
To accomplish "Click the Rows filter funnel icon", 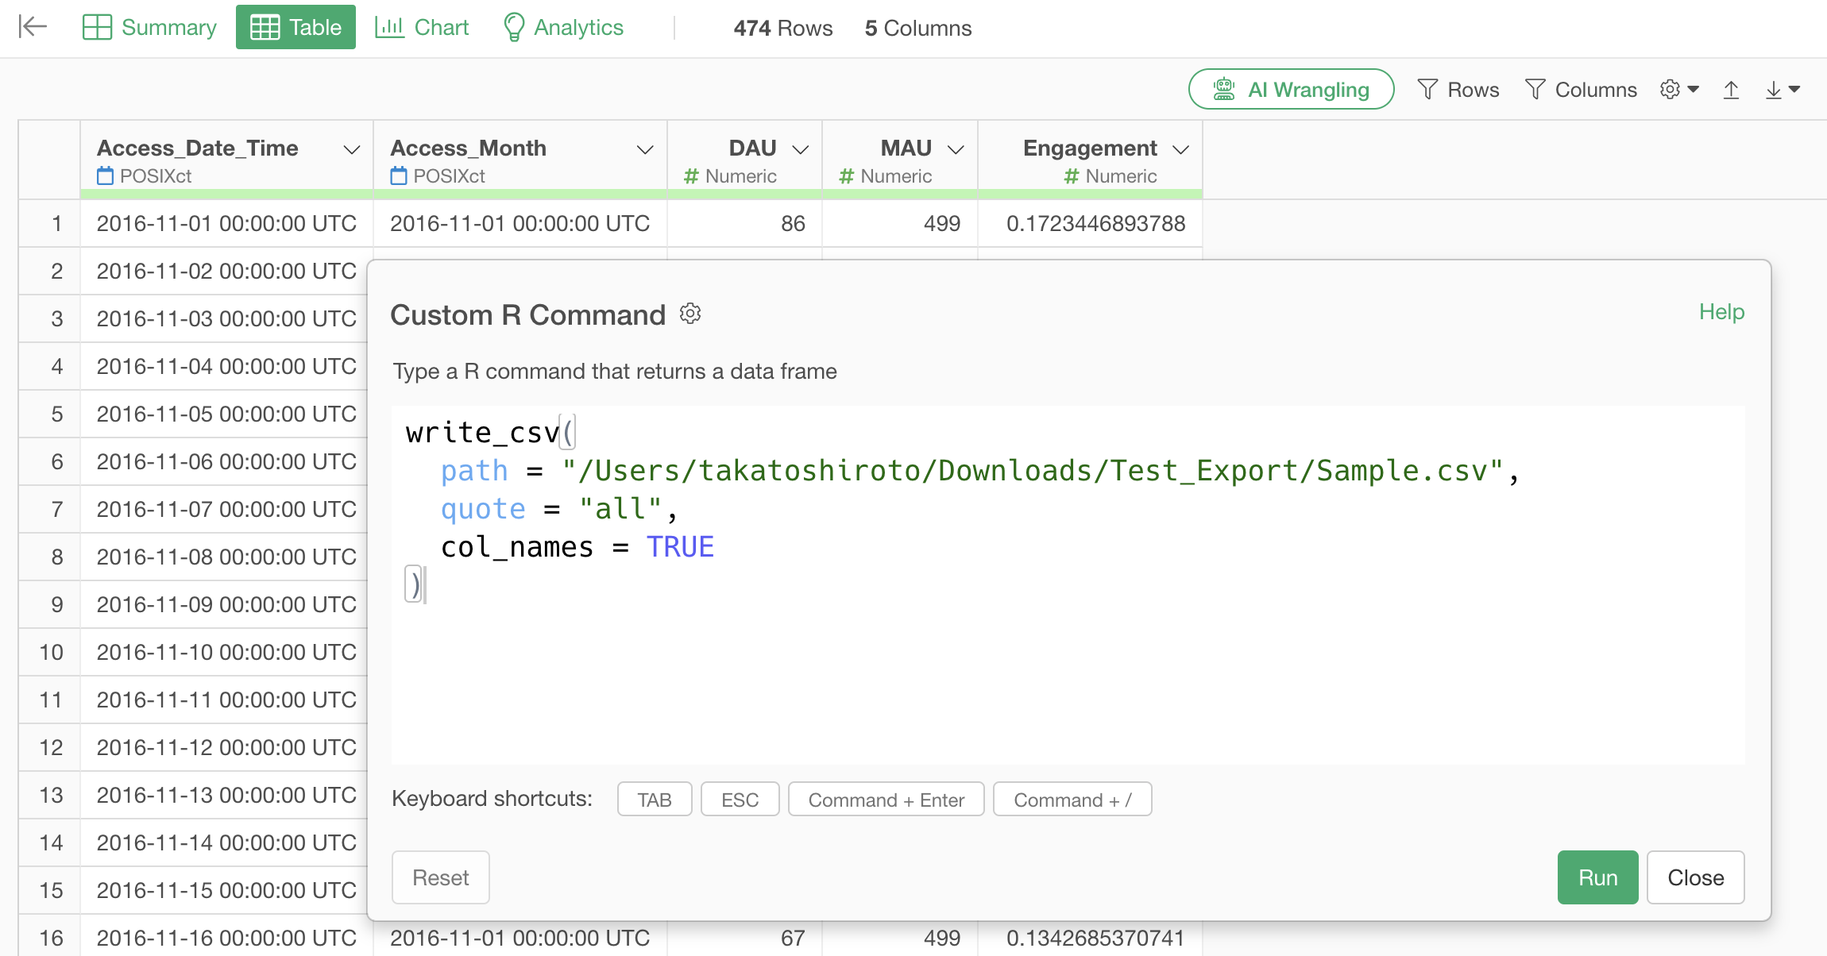I will point(1427,90).
